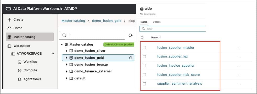The image size is (257, 94).
Task: Open Workflow under ATWORKSPACE
Action: [x=30, y=62]
